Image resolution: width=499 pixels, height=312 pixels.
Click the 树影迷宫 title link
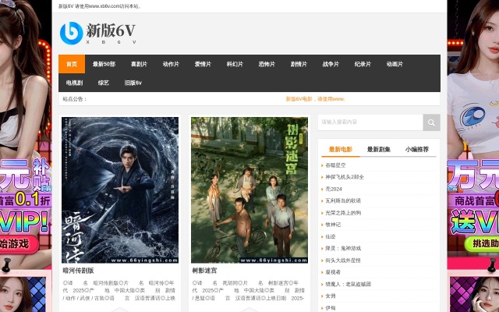coord(204,271)
